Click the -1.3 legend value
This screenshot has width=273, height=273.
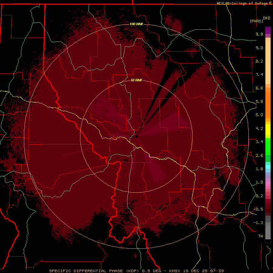point(258,223)
